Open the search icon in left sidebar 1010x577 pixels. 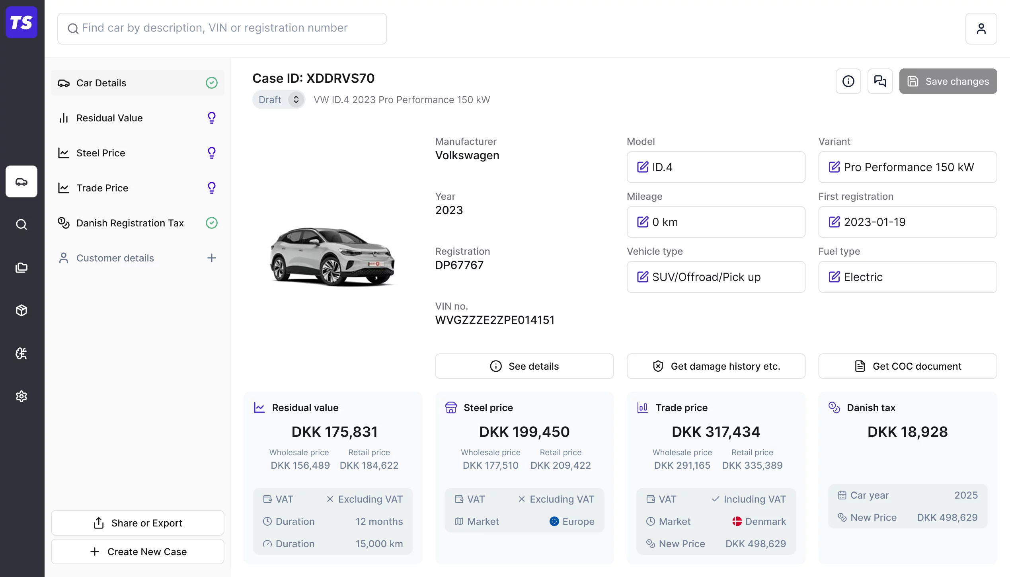point(21,224)
